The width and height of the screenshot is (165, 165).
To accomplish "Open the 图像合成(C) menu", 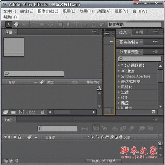I will coord(48,11).
